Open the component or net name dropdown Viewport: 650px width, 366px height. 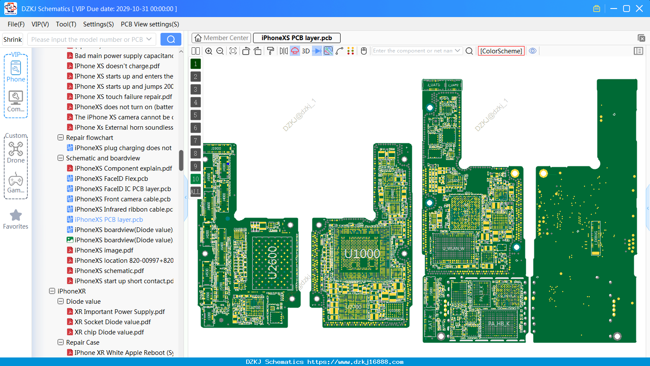458,50
